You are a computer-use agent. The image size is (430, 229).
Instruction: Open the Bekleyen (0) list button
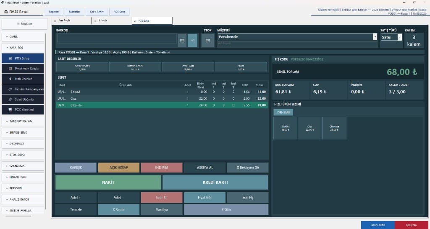(x=248, y=167)
